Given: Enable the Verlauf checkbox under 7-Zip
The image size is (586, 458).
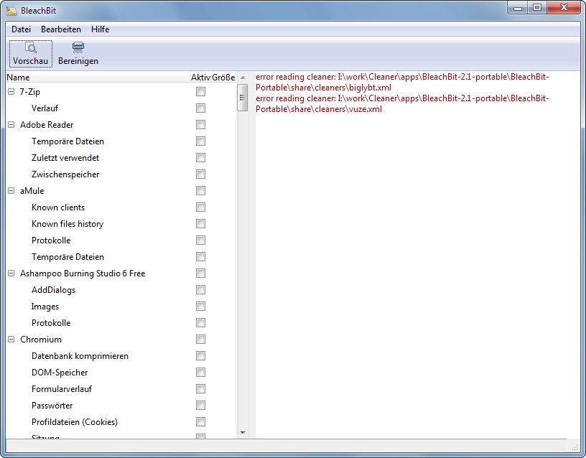Looking at the screenshot, I should [x=200, y=108].
